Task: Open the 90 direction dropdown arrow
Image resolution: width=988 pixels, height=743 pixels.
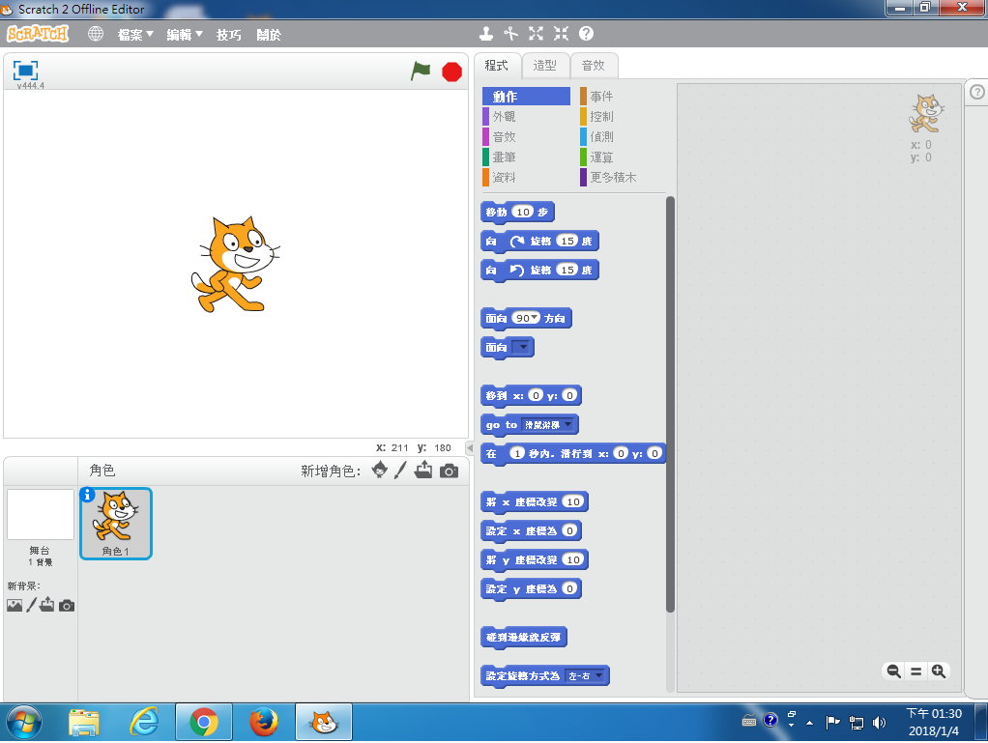Action: (535, 317)
